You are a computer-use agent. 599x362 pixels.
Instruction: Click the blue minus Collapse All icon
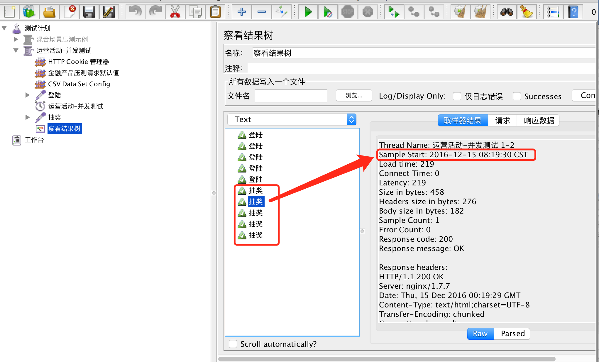[261, 12]
